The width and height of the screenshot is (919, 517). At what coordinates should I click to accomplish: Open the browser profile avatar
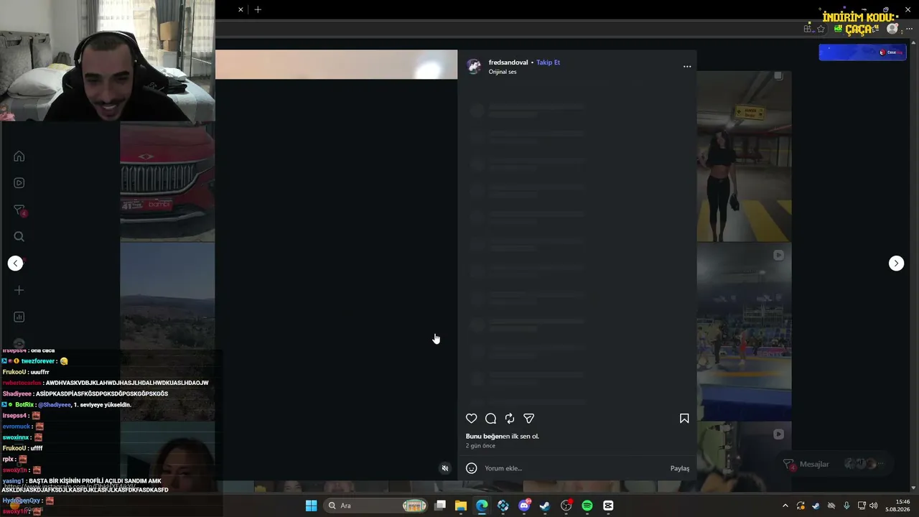coord(892,29)
